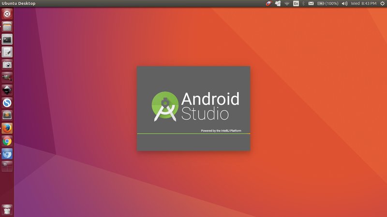Open the Wi-Fi network menu
The image size is (387, 217).
point(287,3)
